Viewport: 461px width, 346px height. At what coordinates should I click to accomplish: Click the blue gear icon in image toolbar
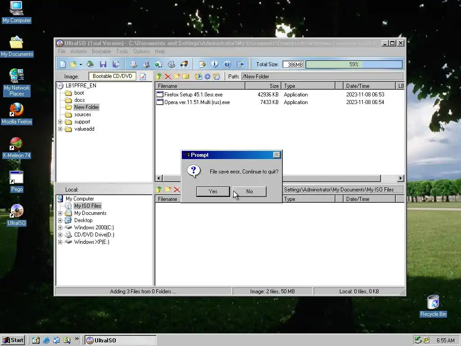pos(208,77)
